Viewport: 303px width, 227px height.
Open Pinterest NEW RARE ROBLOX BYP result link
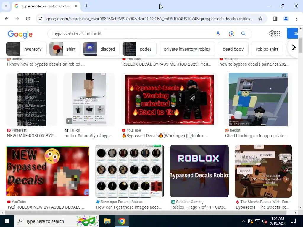(31, 136)
